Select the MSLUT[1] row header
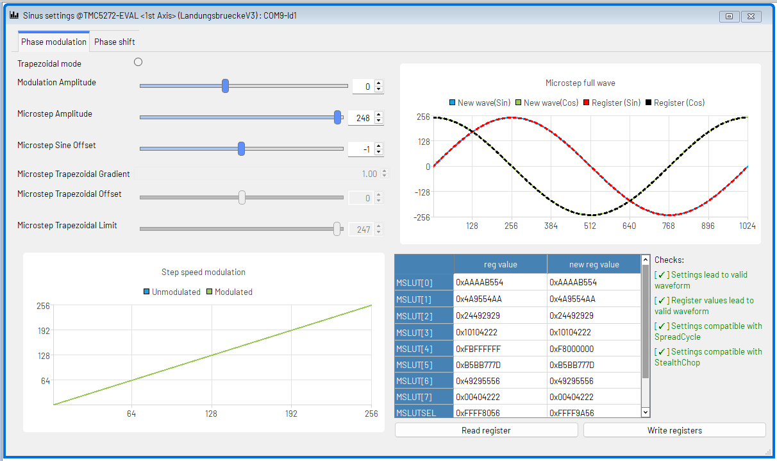 click(x=424, y=299)
